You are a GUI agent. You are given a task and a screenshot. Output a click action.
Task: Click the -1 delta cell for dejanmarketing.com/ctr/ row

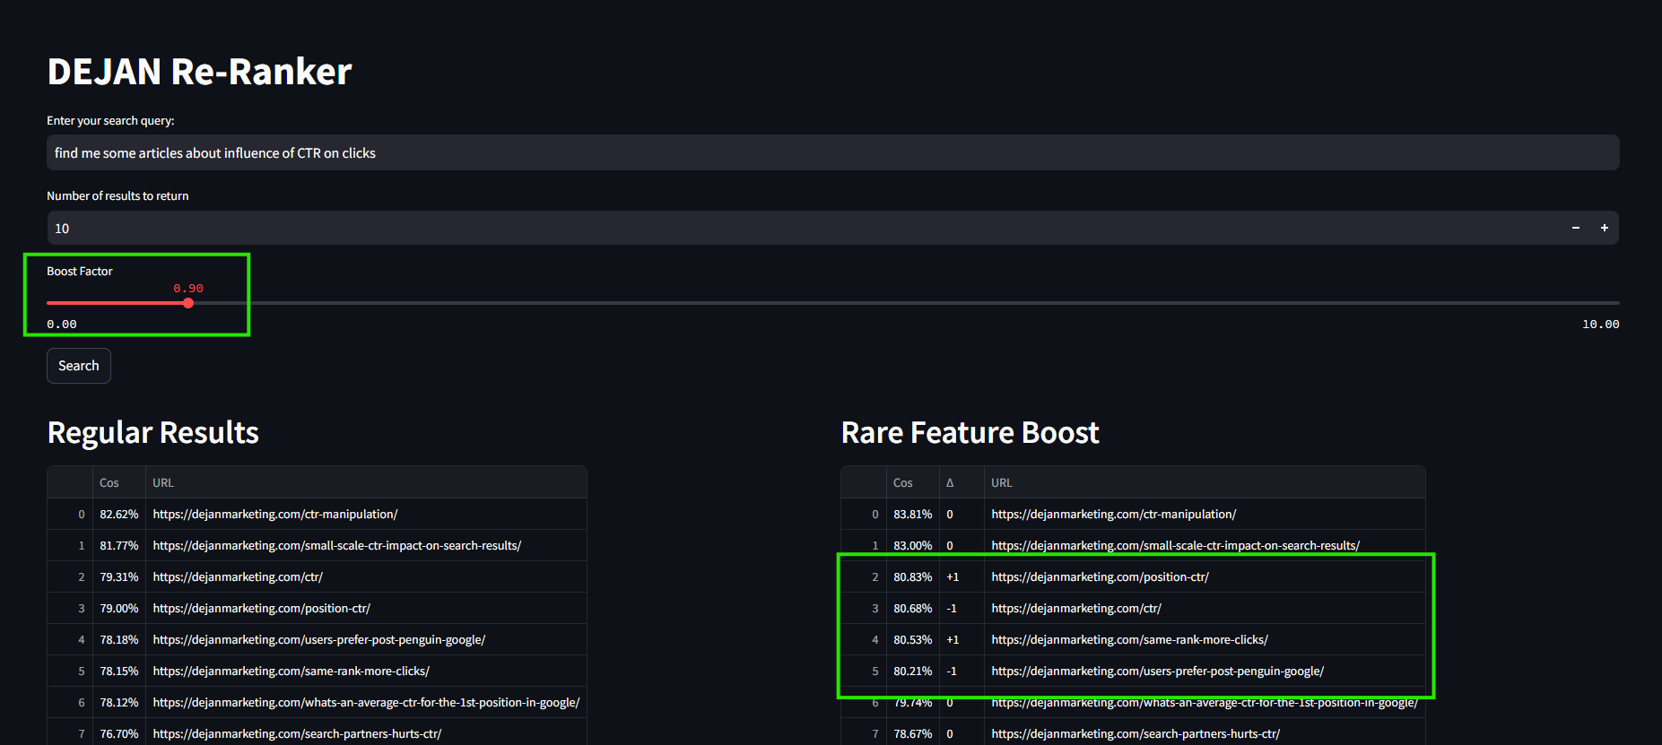pos(962,609)
